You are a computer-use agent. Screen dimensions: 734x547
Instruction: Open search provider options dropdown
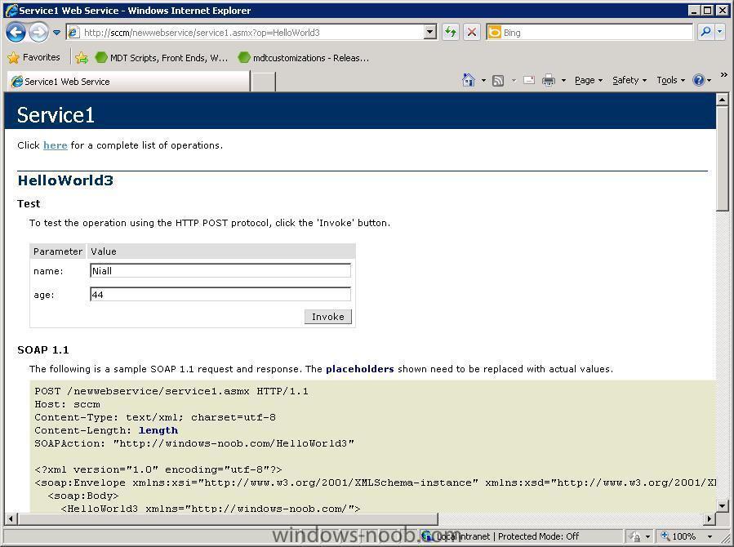[720, 32]
